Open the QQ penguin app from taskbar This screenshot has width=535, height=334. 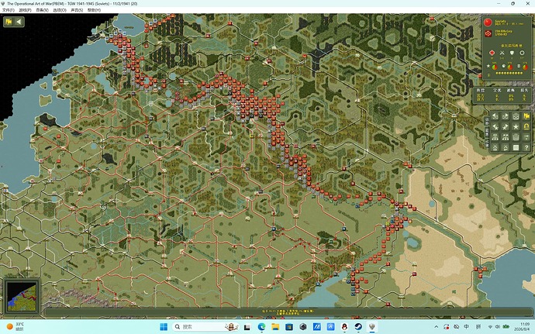point(344,326)
